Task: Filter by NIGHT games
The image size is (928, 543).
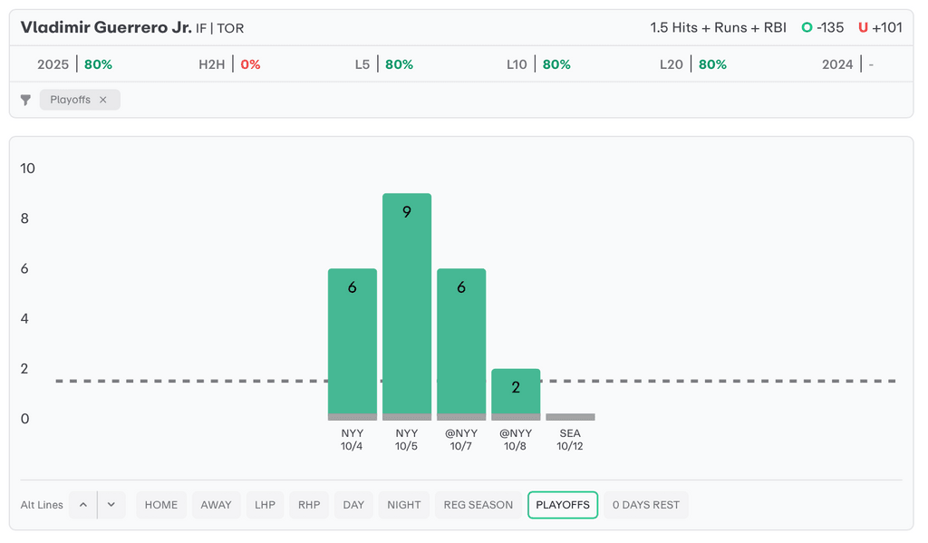Action: click(x=404, y=505)
